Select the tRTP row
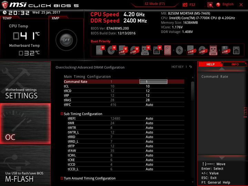The height and width of the screenshot is (186, 248). click(x=126, y=146)
